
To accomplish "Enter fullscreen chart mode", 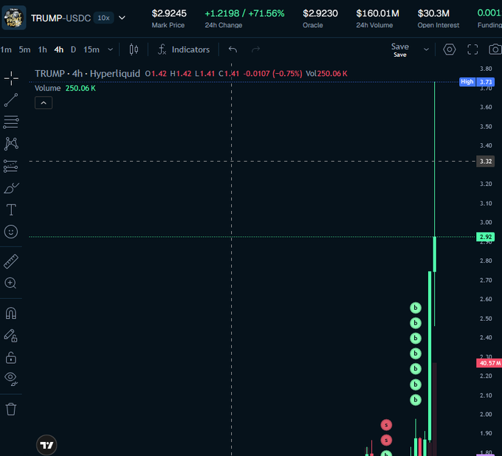I will (x=472, y=49).
